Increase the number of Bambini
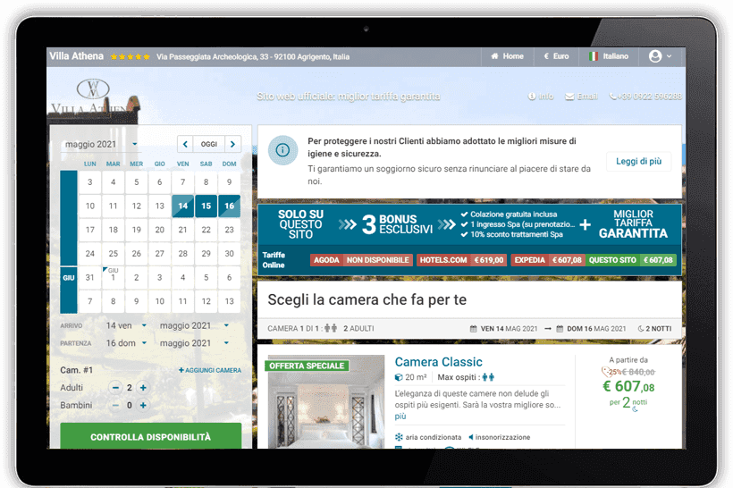 point(143,405)
